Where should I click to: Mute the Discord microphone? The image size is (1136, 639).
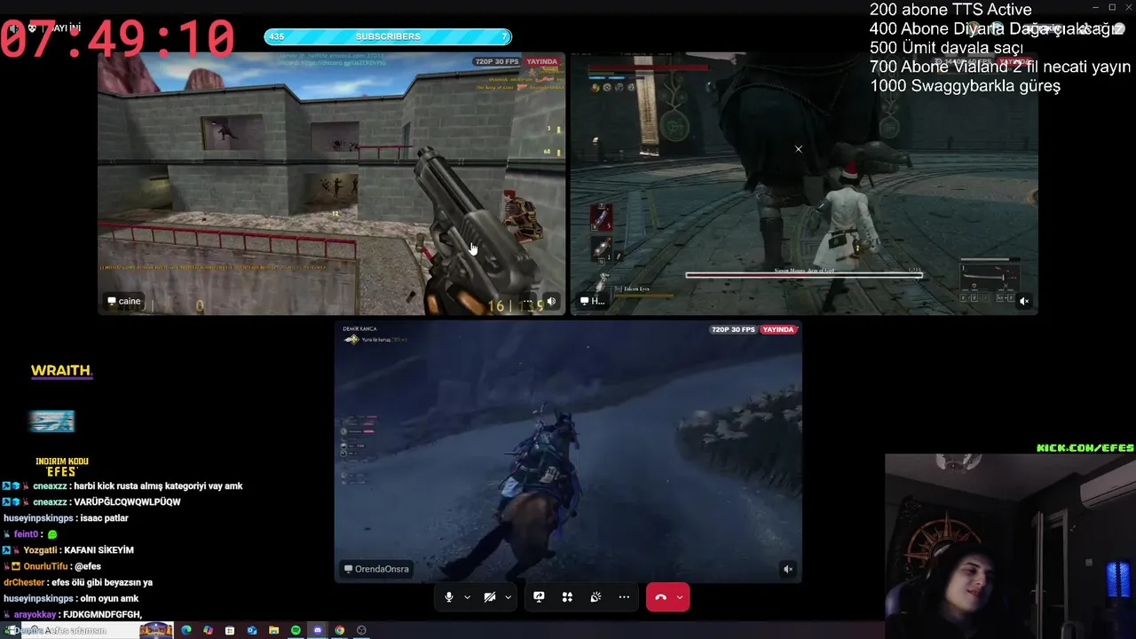tap(449, 597)
